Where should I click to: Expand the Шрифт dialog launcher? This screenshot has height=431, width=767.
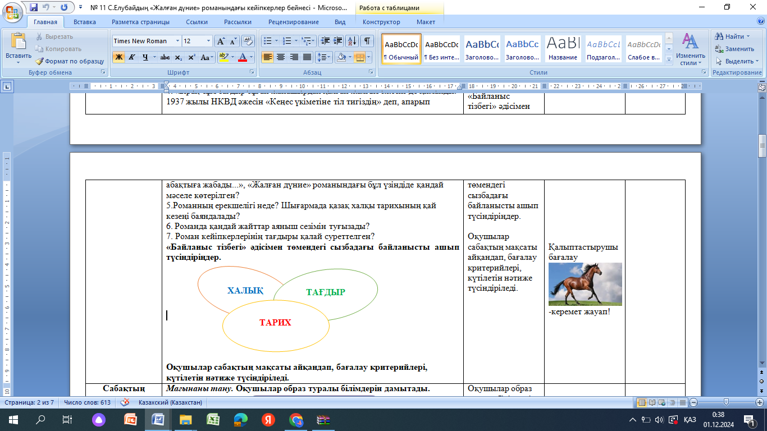(x=251, y=73)
